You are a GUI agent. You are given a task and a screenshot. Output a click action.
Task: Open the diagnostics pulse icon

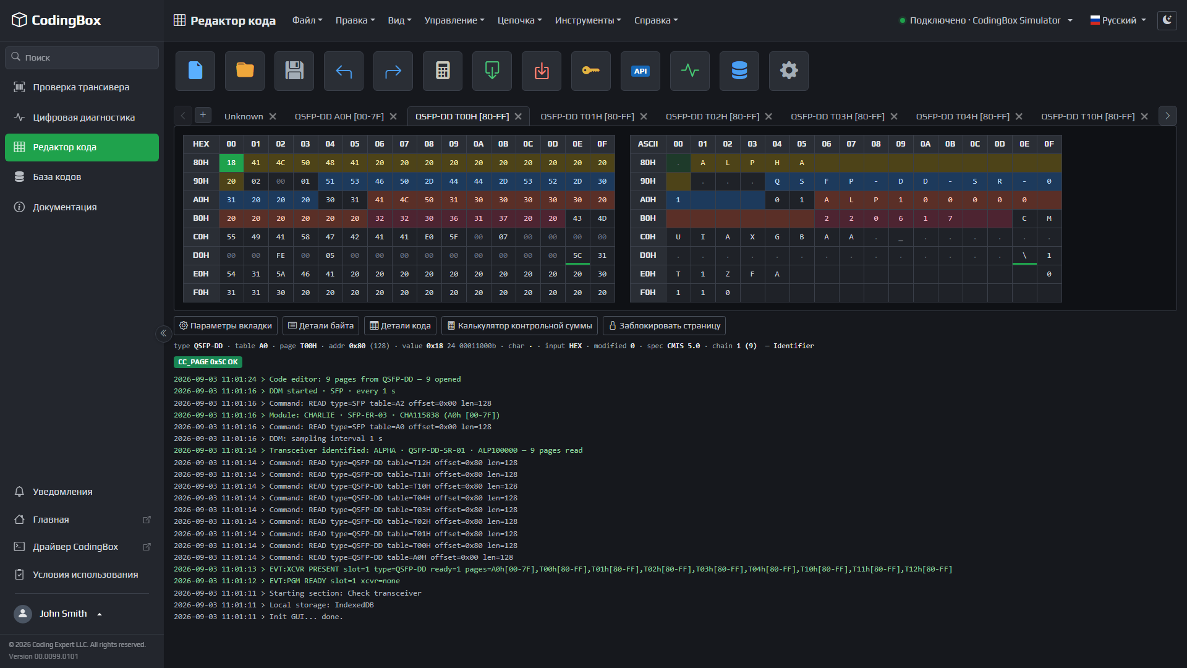pyautogui.click(x=690, y=71)
